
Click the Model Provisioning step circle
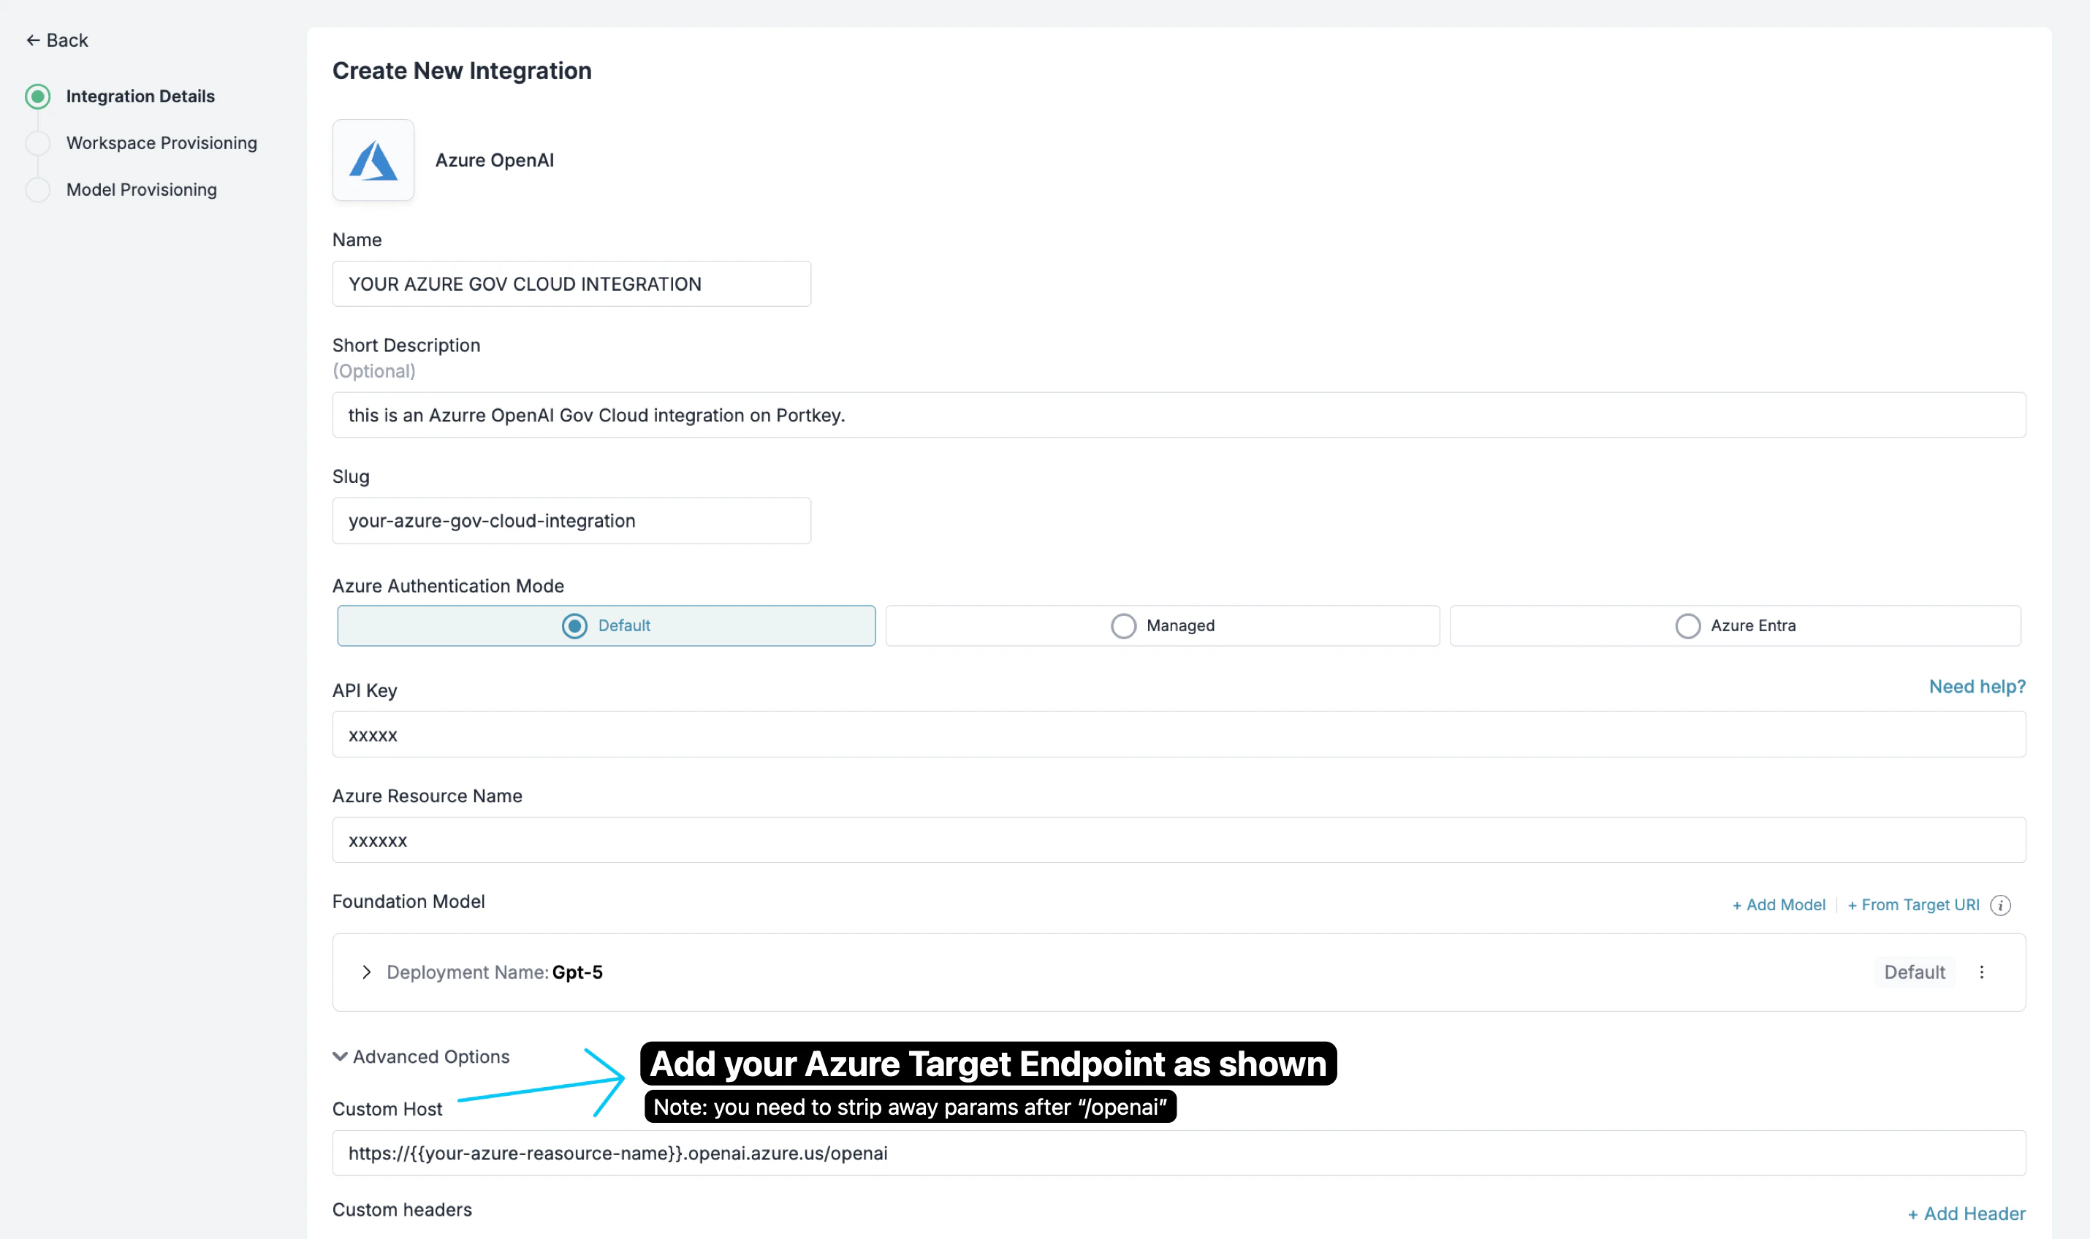37,189
